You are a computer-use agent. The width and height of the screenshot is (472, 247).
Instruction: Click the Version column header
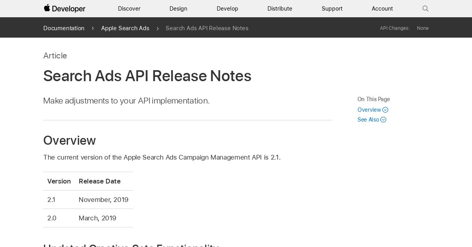coord(59,181)
